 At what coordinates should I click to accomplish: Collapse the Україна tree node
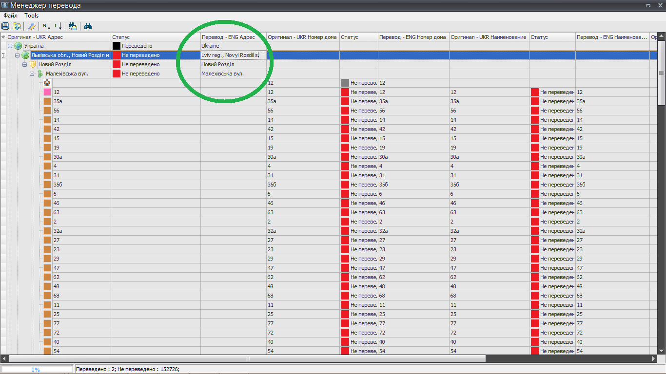coord(10,46)
